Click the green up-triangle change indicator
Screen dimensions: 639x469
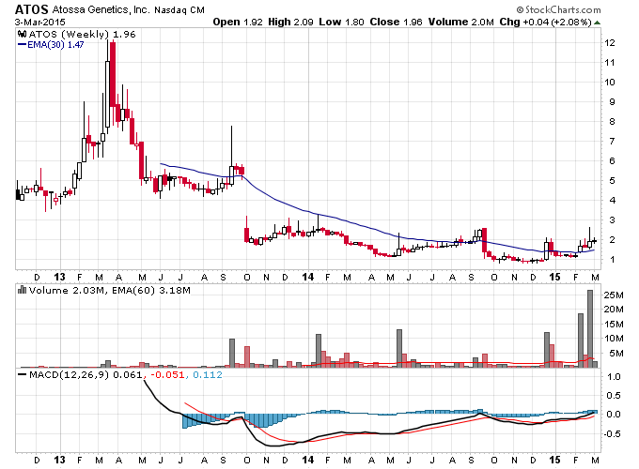597,23
